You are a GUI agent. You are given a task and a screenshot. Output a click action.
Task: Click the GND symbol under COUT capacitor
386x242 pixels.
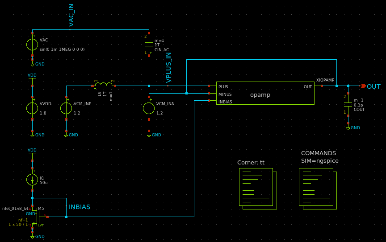point(348,128)
